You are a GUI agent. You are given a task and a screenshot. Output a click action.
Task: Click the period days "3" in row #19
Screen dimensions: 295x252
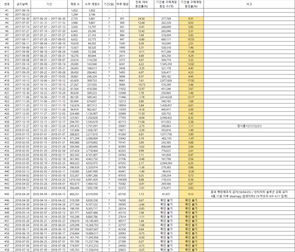coord(109,85)
